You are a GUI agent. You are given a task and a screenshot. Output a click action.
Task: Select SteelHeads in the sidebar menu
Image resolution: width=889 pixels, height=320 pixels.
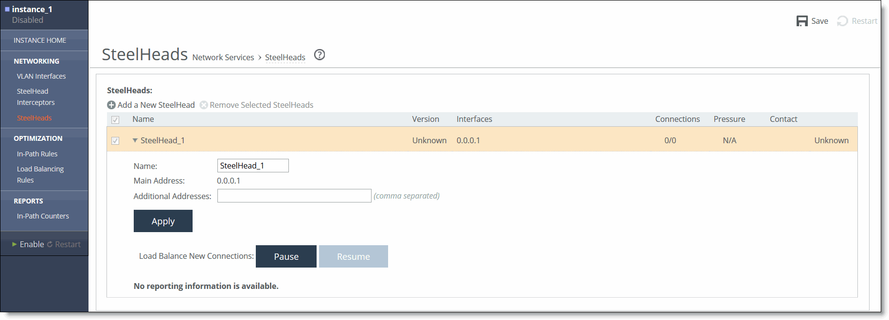(34, 118)
